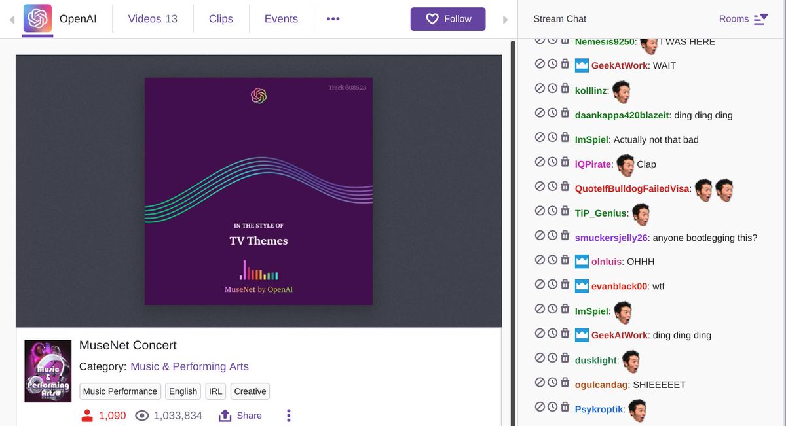Delete Psykroptik's message

point(565,407)
